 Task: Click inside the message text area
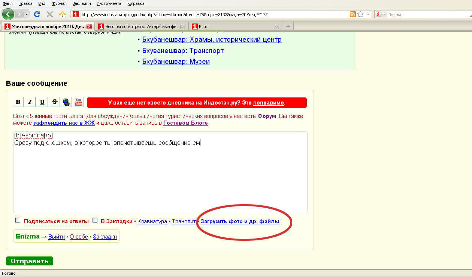tap(160, 175)
